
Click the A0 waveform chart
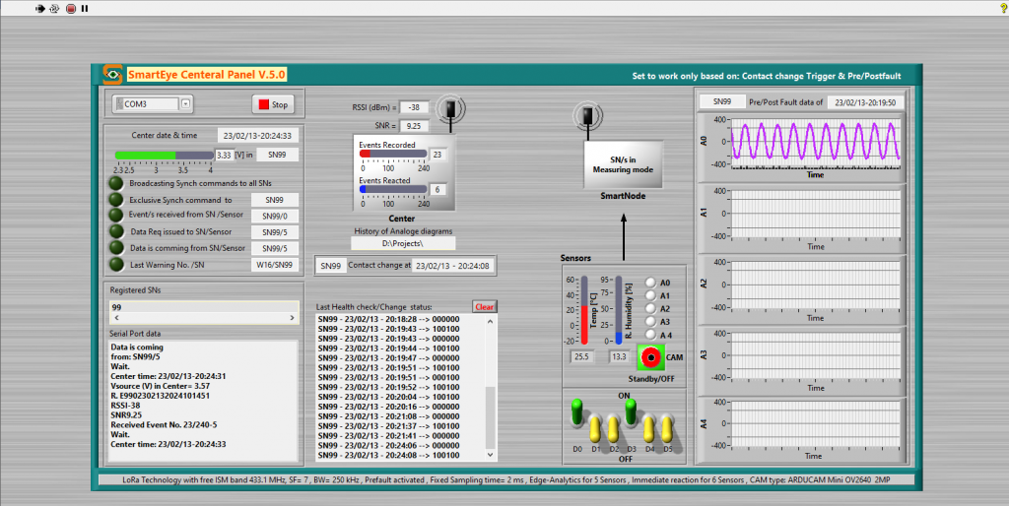(x=815, y=142)
